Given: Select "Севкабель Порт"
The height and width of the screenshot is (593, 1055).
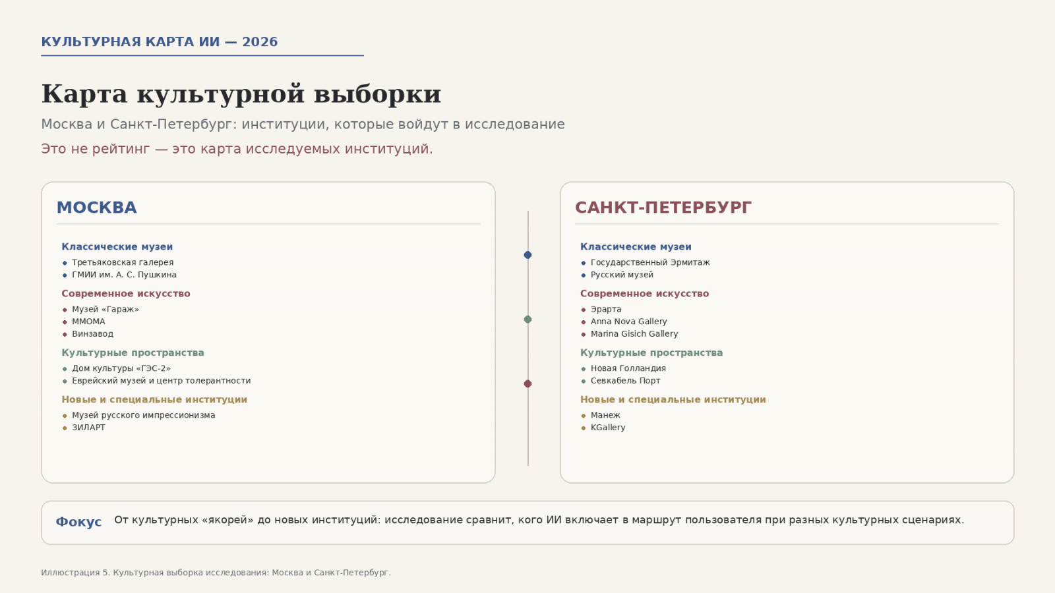Looking at the screenshot, I should click(626, 381).
